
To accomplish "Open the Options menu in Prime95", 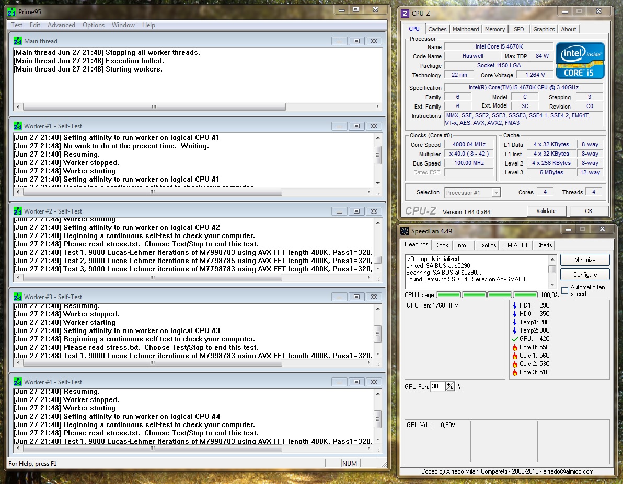I will point(94,25).
